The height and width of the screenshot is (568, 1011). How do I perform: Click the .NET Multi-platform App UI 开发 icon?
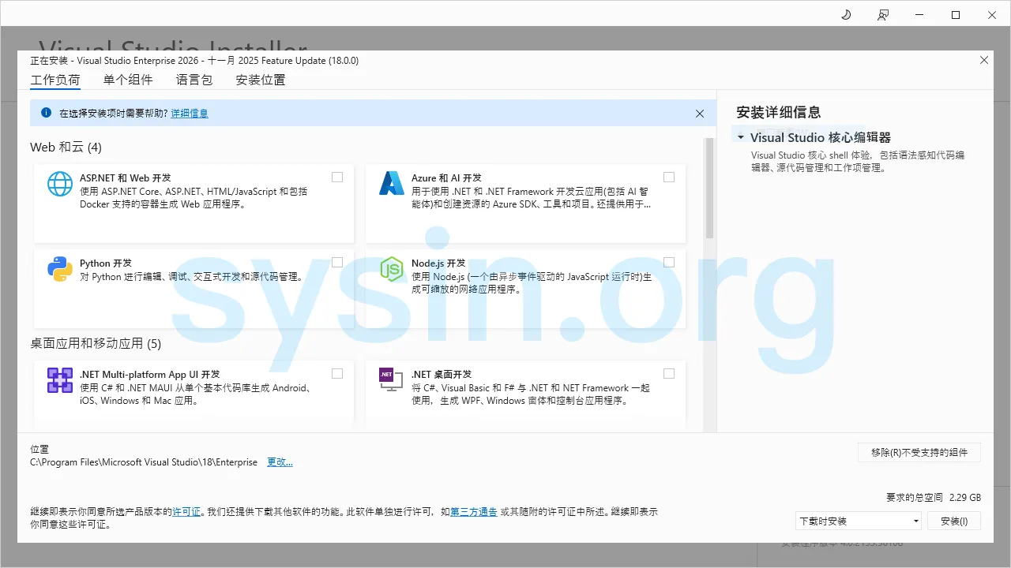tap(59, 379)
